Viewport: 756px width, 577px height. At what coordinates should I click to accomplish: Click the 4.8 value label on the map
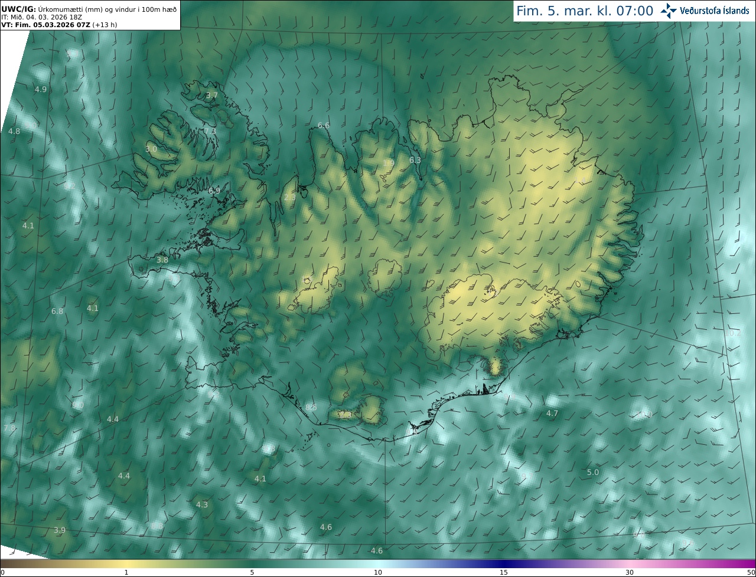[14, 131]
